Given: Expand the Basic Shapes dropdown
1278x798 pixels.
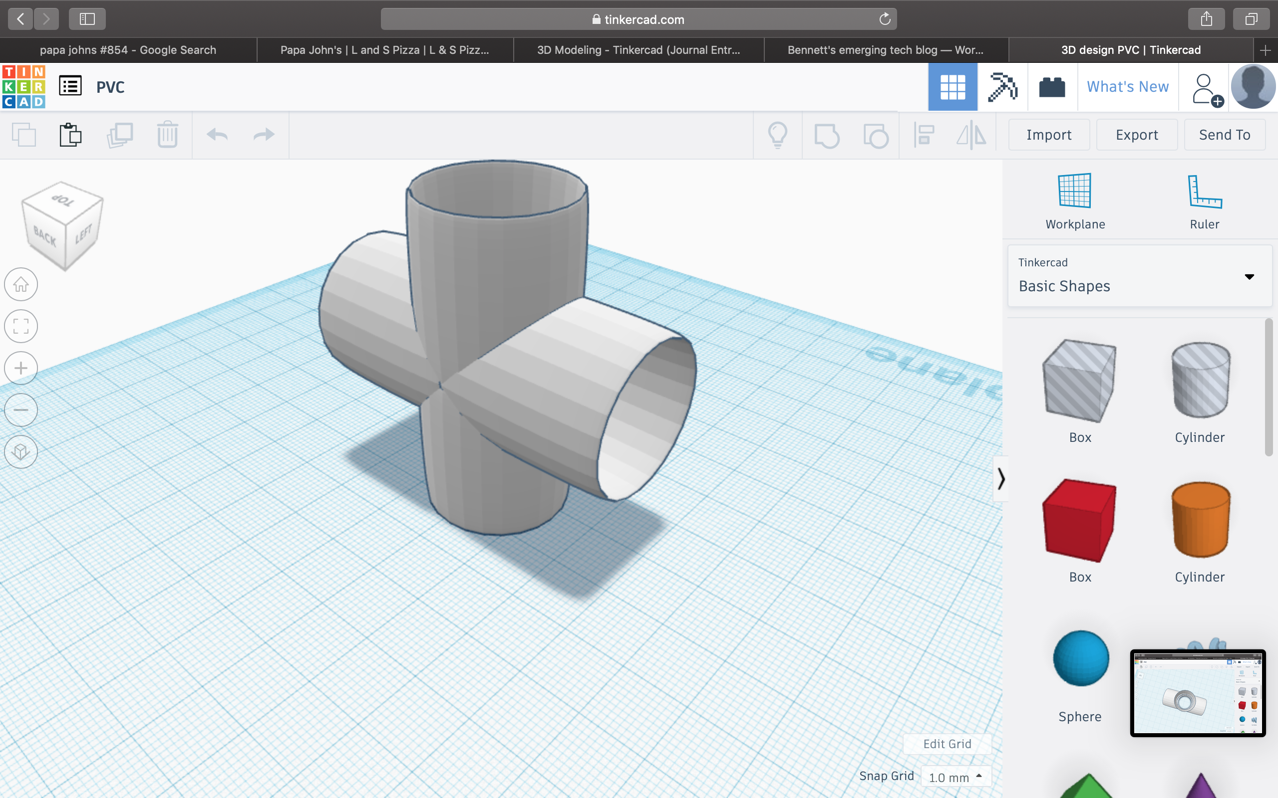Looking at the screenshot, I should [x=1249, y=276].
